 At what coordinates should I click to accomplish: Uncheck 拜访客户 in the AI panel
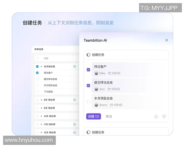click(x=88, y=70)
